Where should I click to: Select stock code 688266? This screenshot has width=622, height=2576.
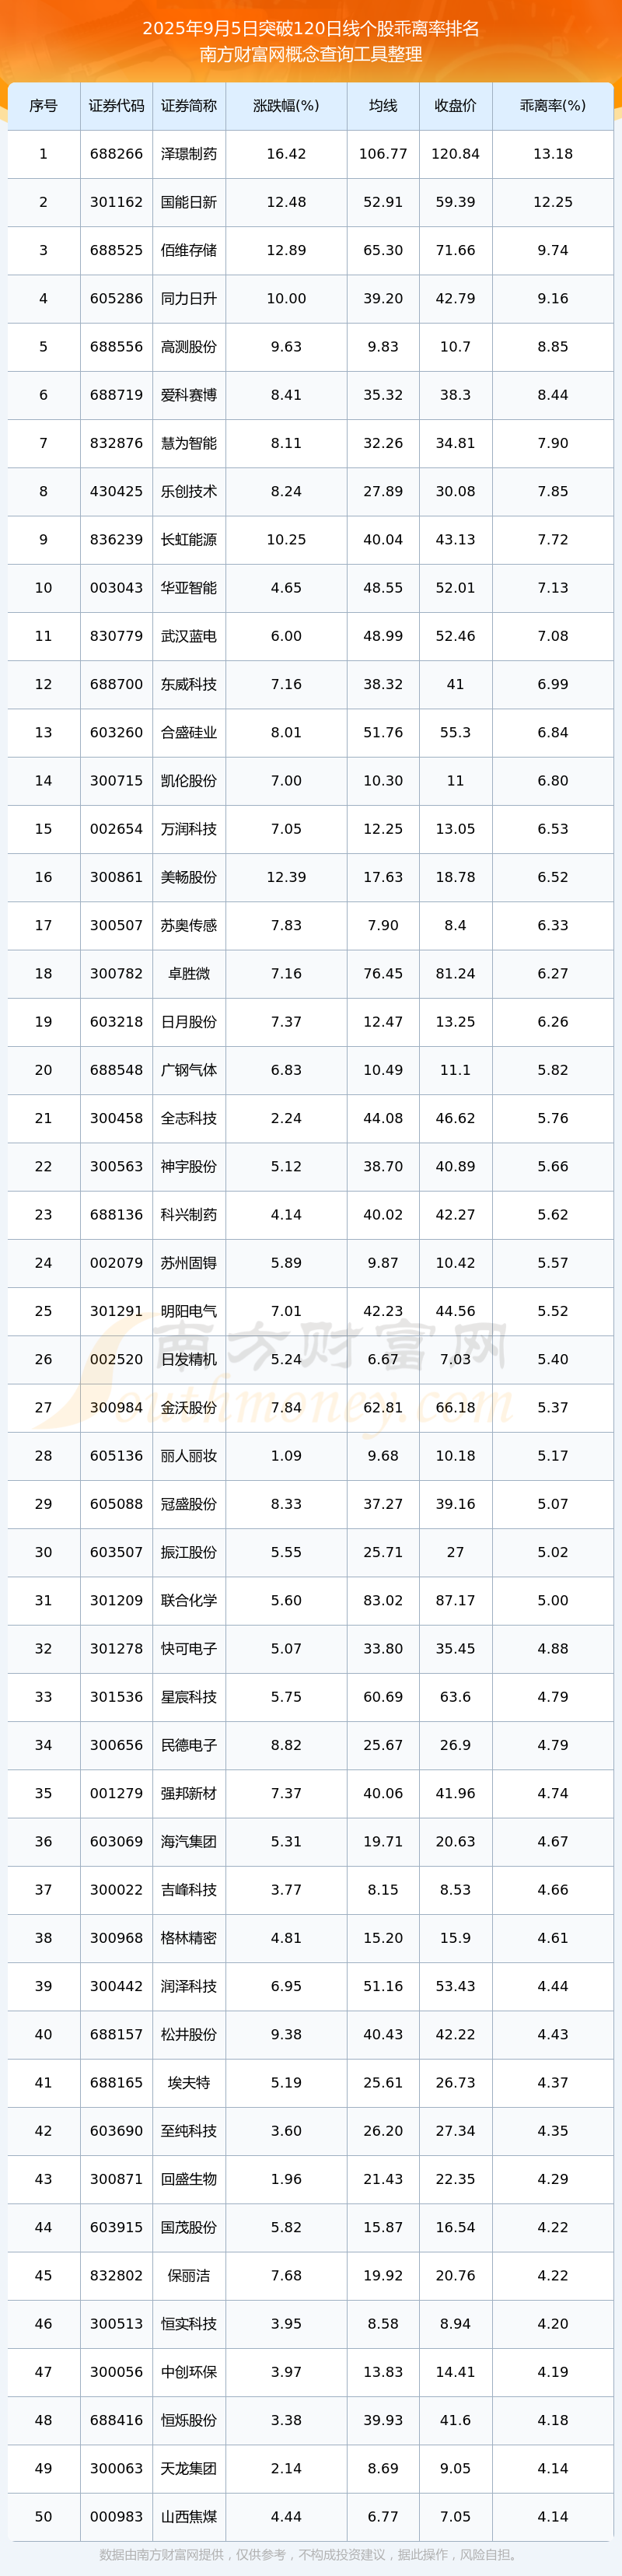point(116,154)
